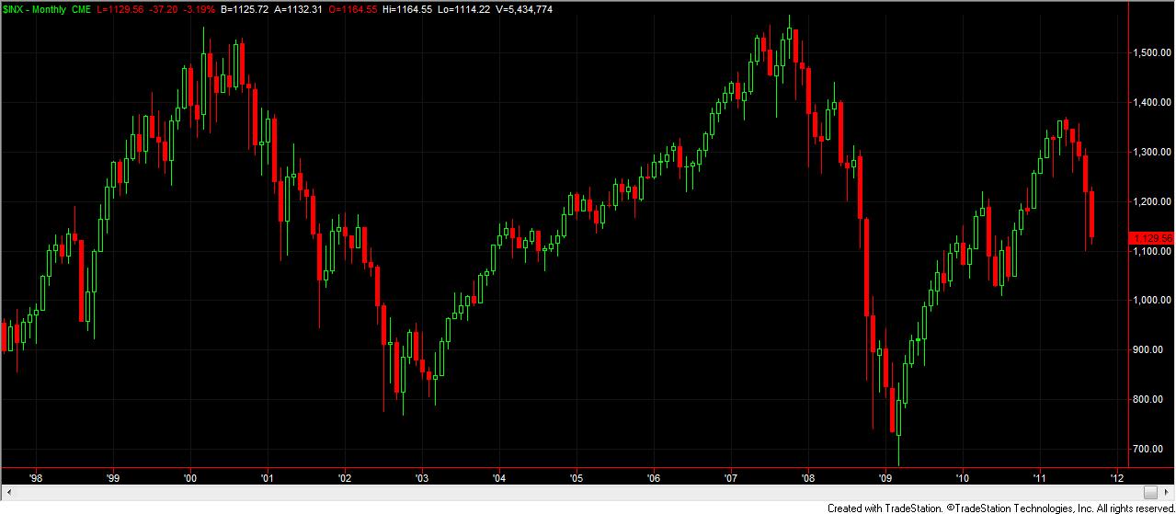Click the O=1164.55 open value
The height and width of the screenshot is (514, 1176).
[x=352, y=9]
